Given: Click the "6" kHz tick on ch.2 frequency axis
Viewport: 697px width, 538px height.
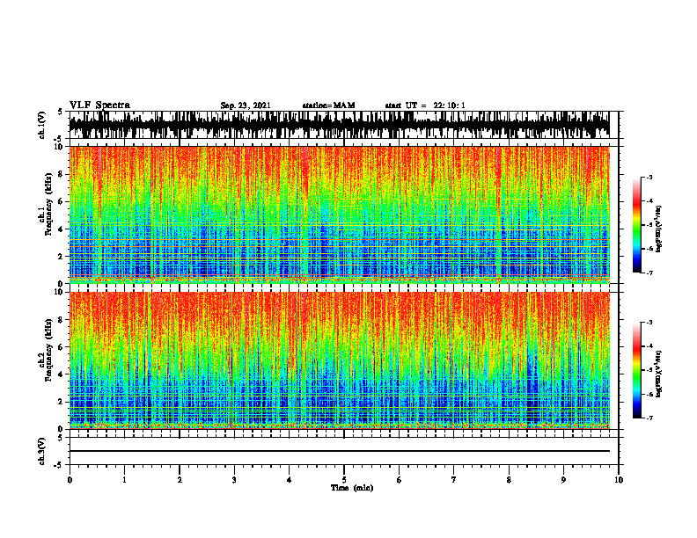Looking at the screenshot, I should coord(61,347).
